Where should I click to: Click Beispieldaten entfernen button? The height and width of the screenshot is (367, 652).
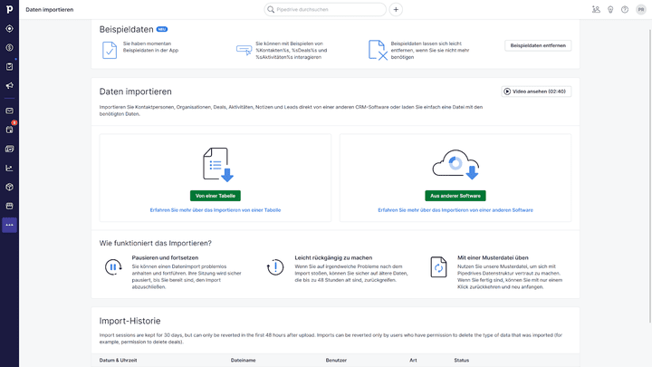(538, 45)
